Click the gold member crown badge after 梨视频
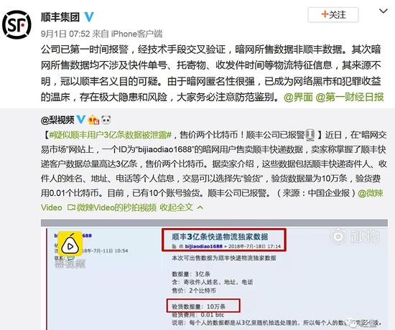This screenshot has width=395, height=330. (x=93, y=120)
